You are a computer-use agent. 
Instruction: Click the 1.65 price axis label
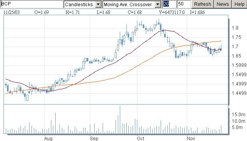click(236, 56)
